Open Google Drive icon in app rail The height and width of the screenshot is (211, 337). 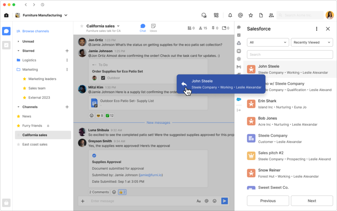pos(239,43)
